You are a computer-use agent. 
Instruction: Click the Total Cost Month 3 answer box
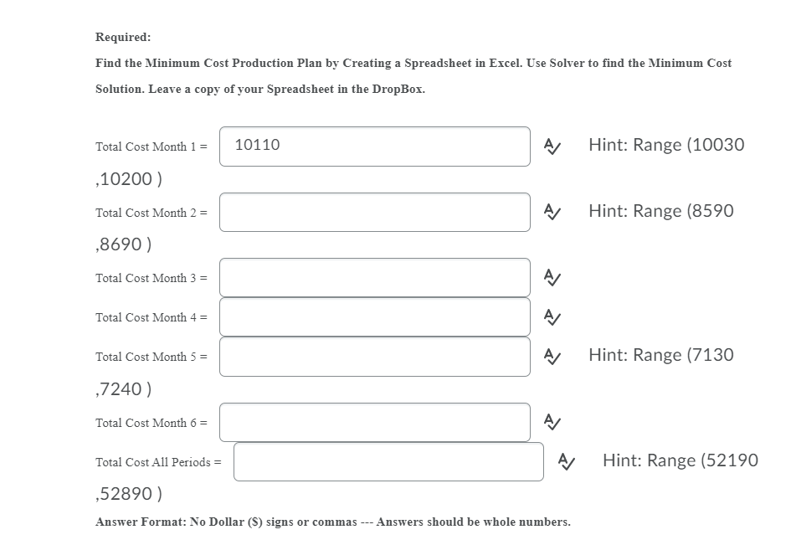coord(374,276)
